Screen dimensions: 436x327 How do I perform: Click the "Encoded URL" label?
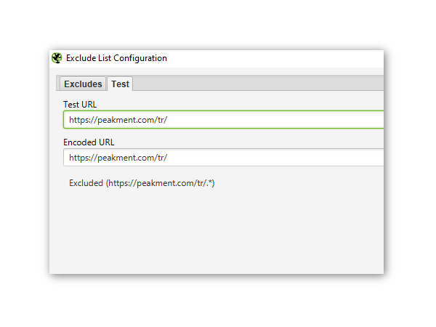pyautogui.click(x=89, y=142)
